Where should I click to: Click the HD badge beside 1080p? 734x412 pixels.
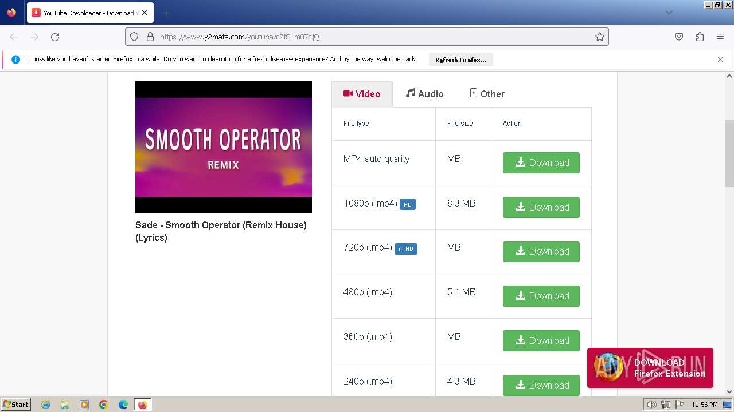click(408, 204)
